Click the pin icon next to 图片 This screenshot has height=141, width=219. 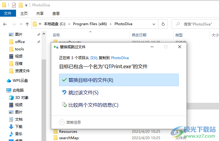[x=39, y=35]
